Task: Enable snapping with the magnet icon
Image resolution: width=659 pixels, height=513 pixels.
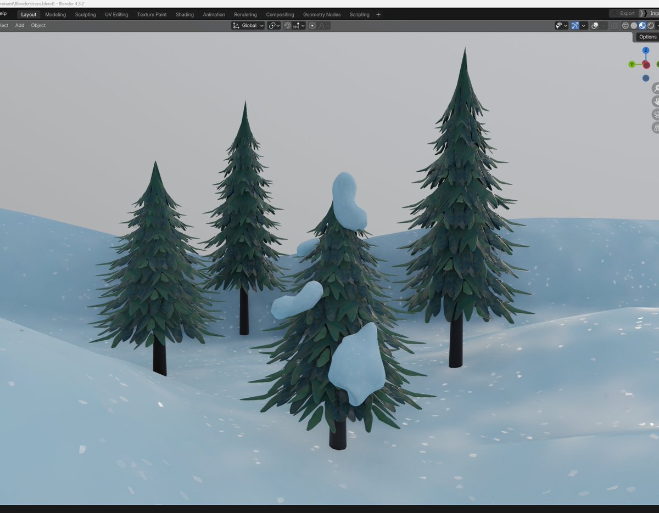Action: coord(287,25)
